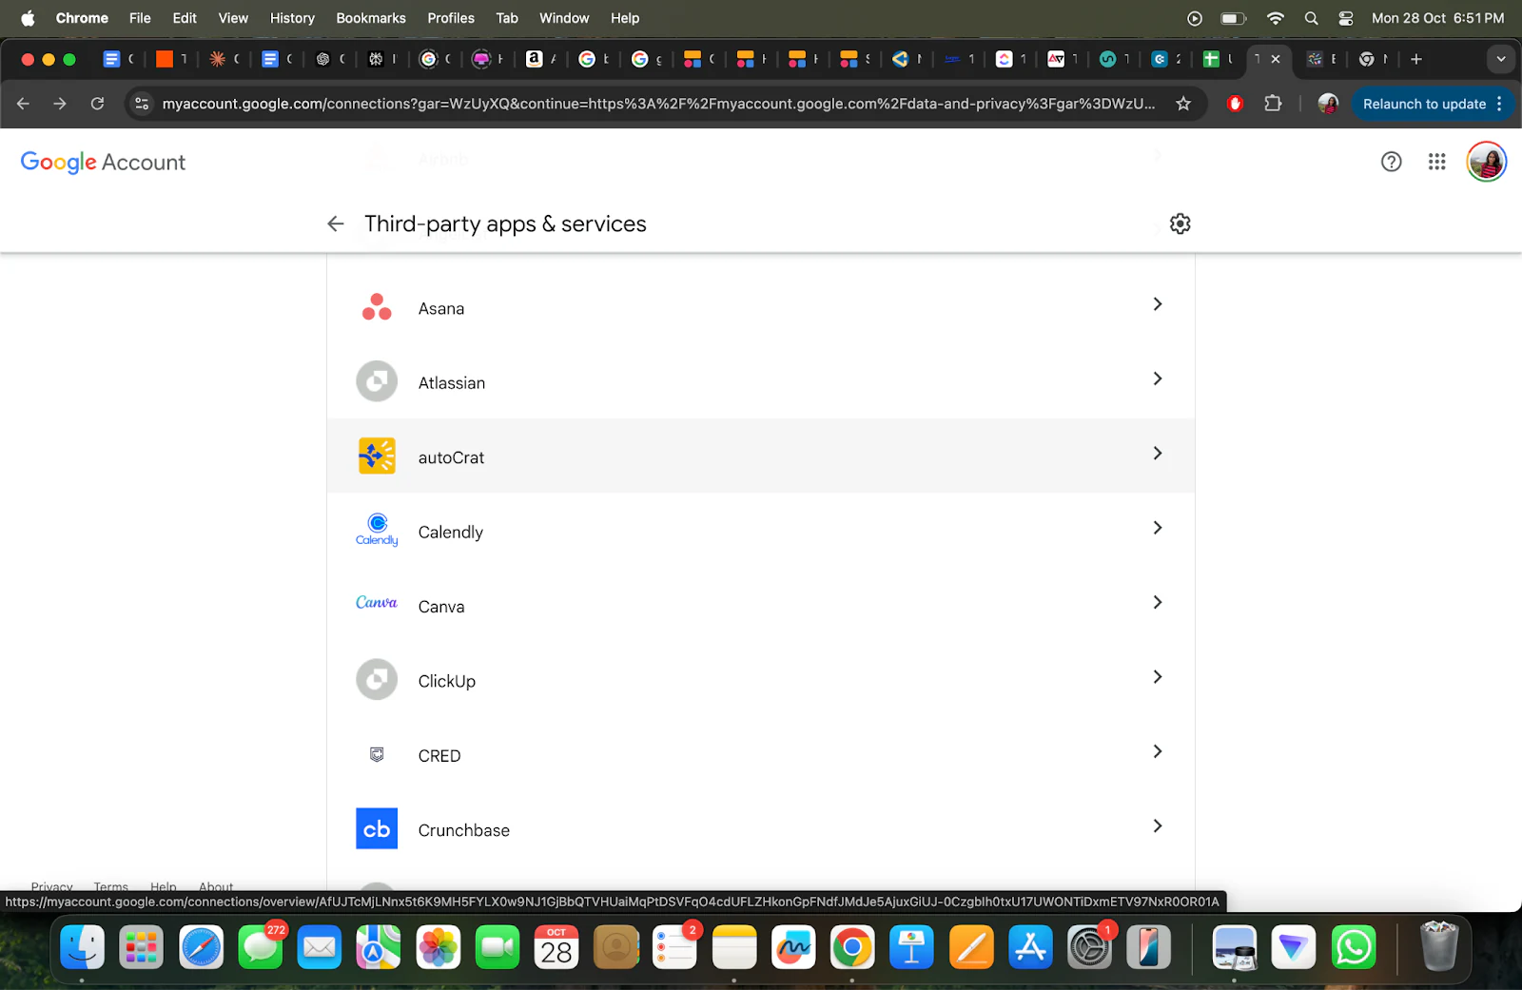Click the Canva logo icon
This screenshot has width=1522, height=990.
pyautogui.click(x=377, y=603)
